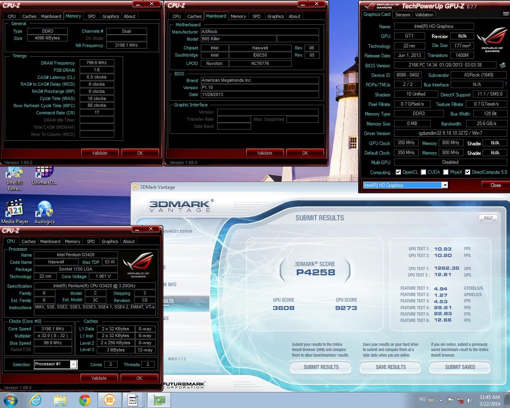Open CPU tab in the CPU-Z Memory window
510x408 pixels.
click(12, 16)
